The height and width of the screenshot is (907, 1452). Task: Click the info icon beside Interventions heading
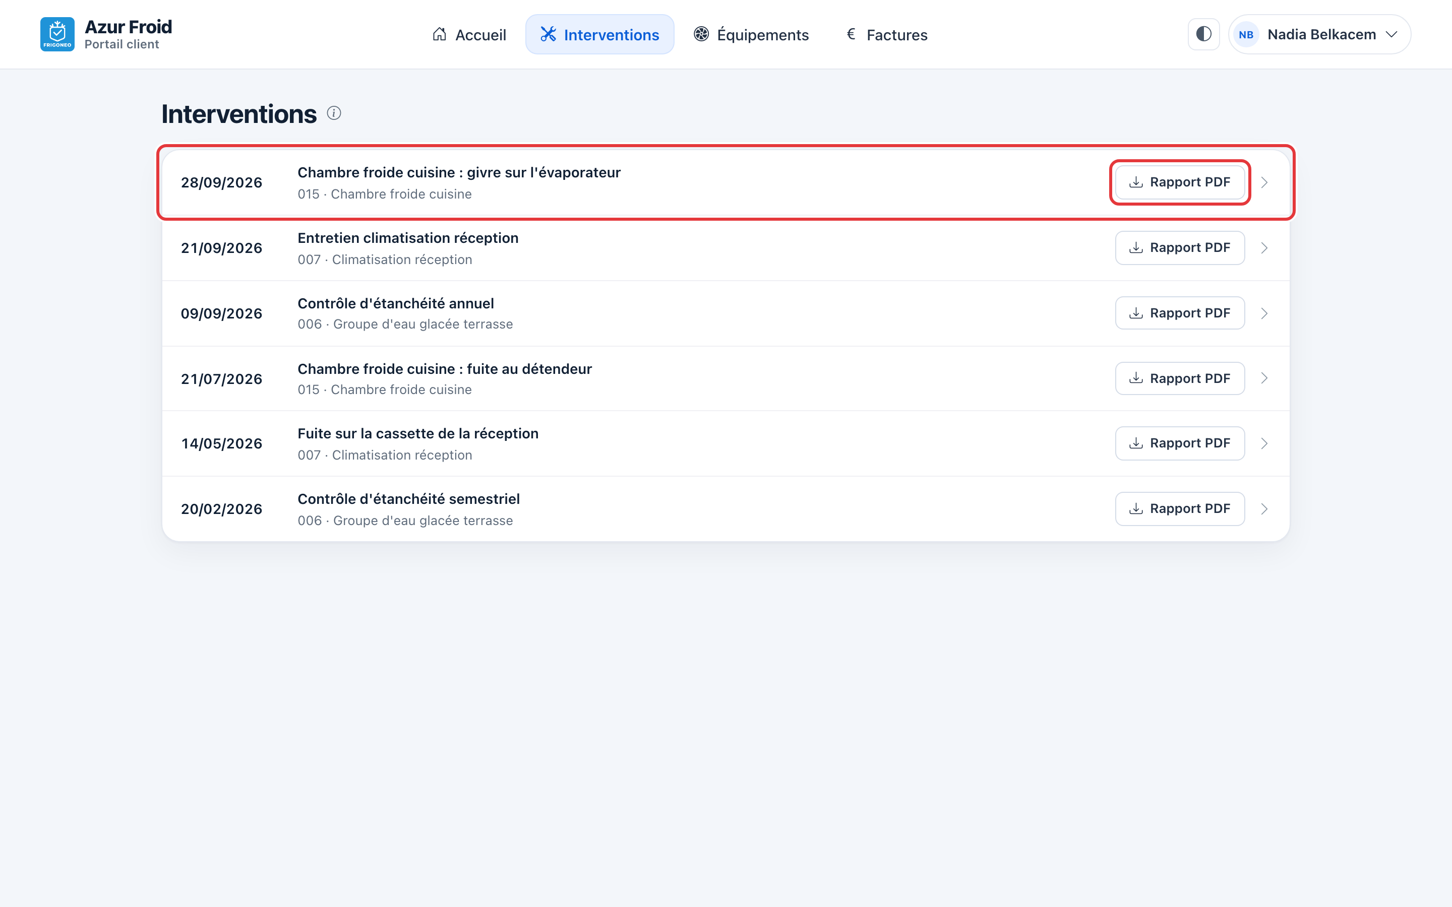pos(334,113)
